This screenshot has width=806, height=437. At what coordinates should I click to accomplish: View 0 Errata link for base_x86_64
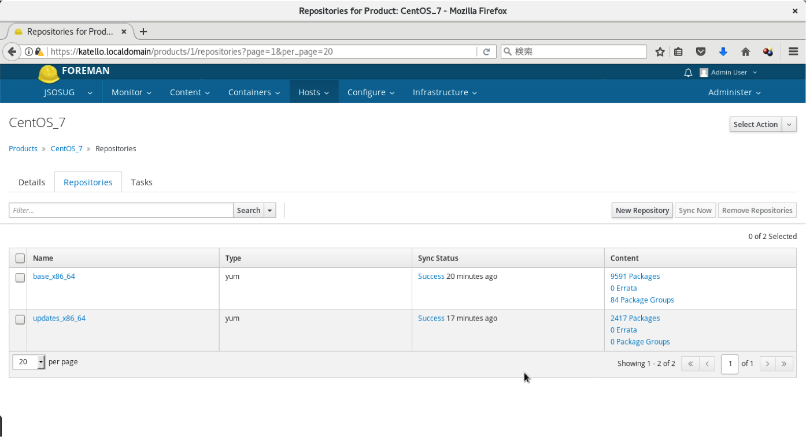[624, 288]
